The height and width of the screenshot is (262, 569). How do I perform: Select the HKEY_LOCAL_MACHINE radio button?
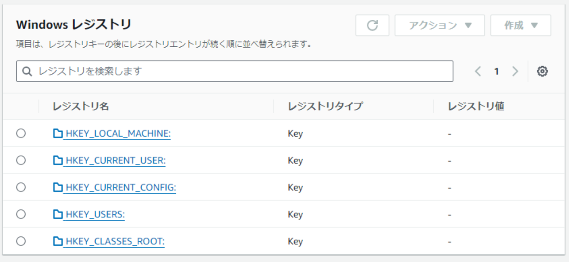click(x=21, y=133)
